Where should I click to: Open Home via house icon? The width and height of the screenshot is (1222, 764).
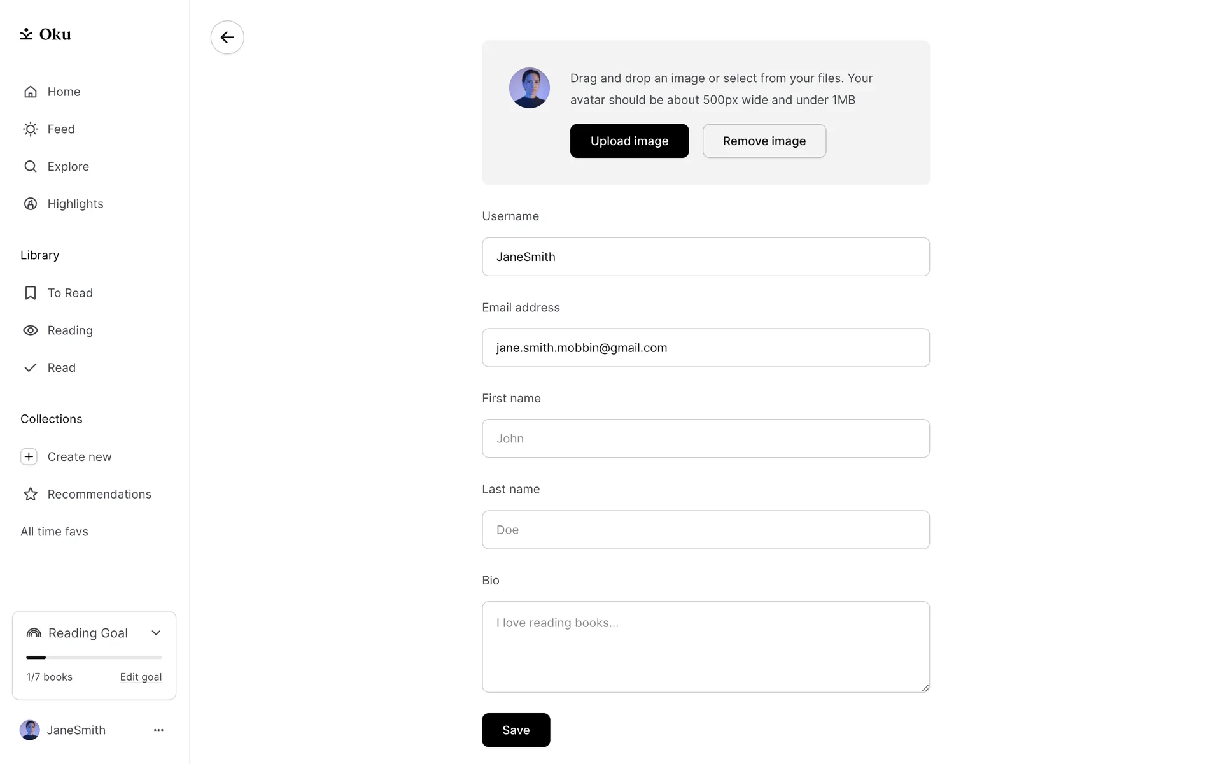[x=31, y=92]
